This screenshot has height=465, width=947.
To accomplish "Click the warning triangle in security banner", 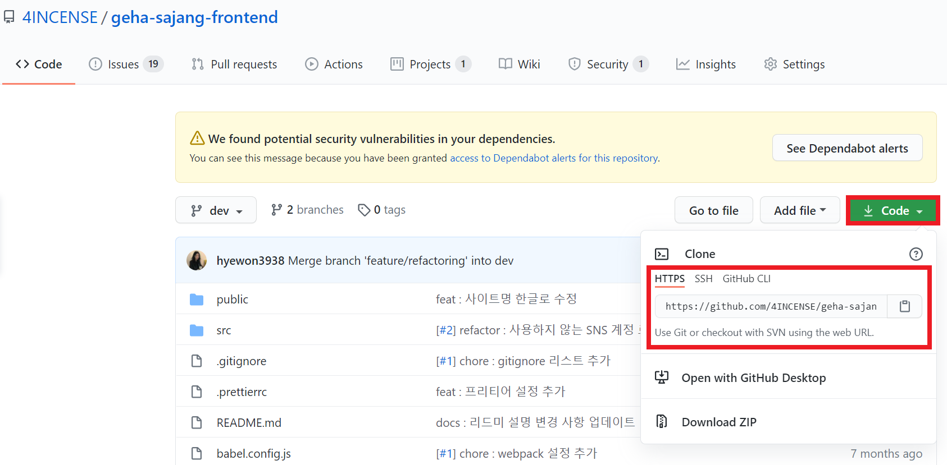I will (x=197, y=138).
